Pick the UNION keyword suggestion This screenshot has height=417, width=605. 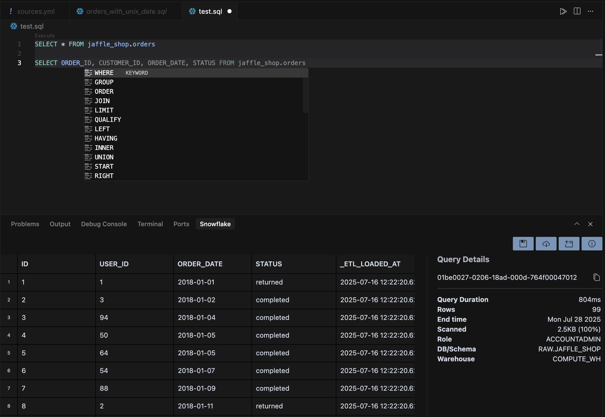click(196, 157)
